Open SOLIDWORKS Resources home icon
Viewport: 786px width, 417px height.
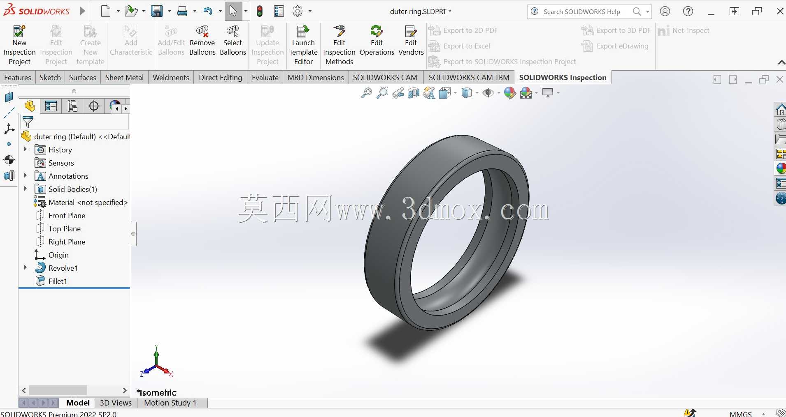pyautogui.click(x=781, y=109)
